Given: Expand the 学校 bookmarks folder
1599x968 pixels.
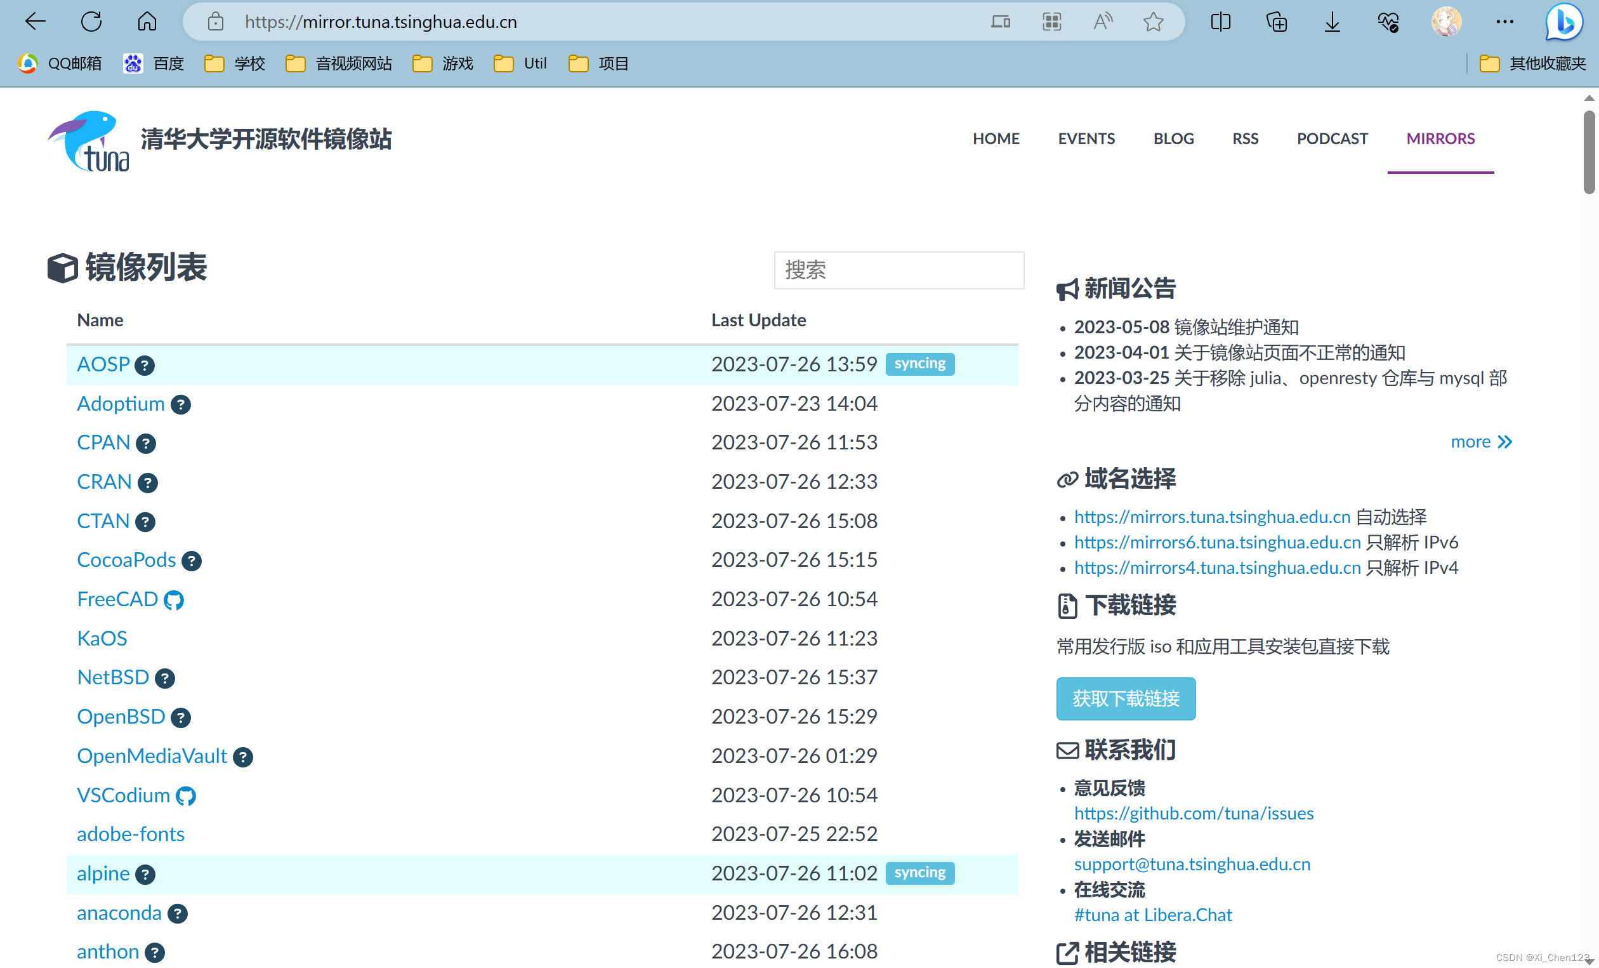Looking at the screenshot, I should 234,63.
